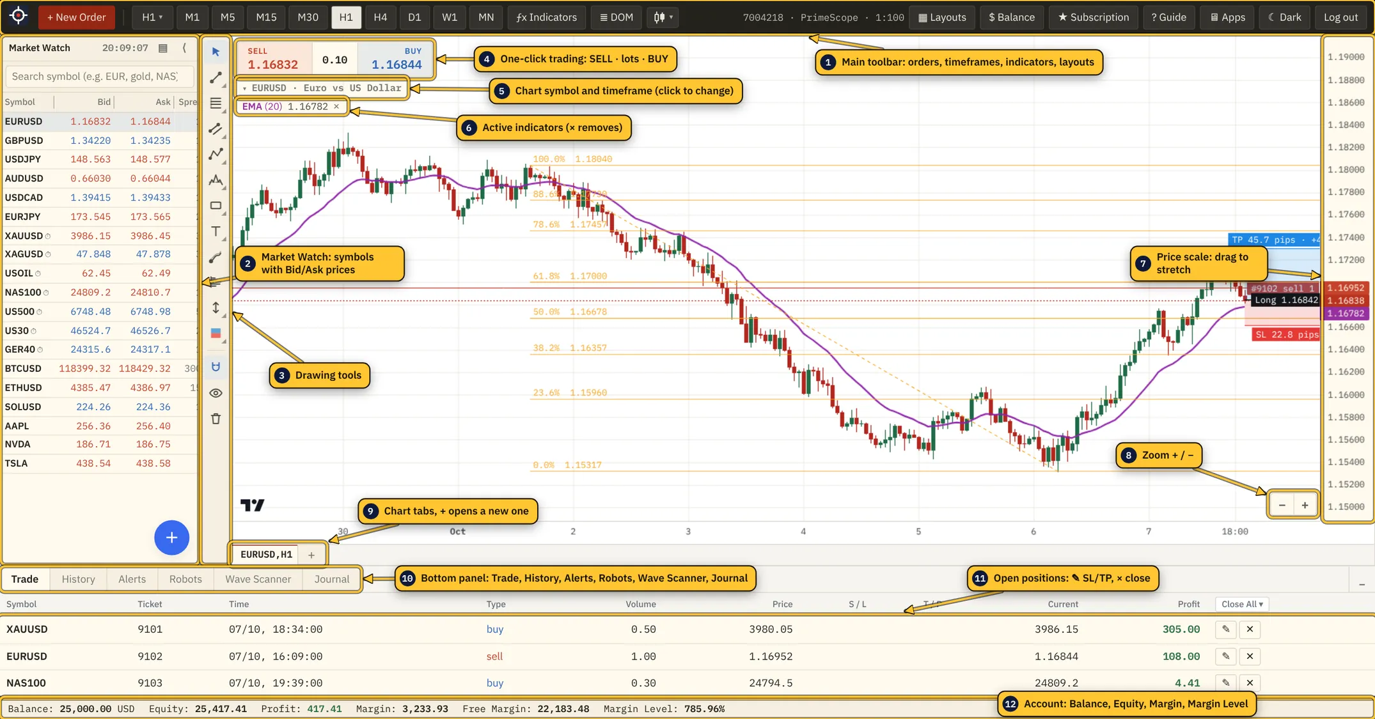
Task: Click the zoom in plus button
Action: (x=1305, y=506)
